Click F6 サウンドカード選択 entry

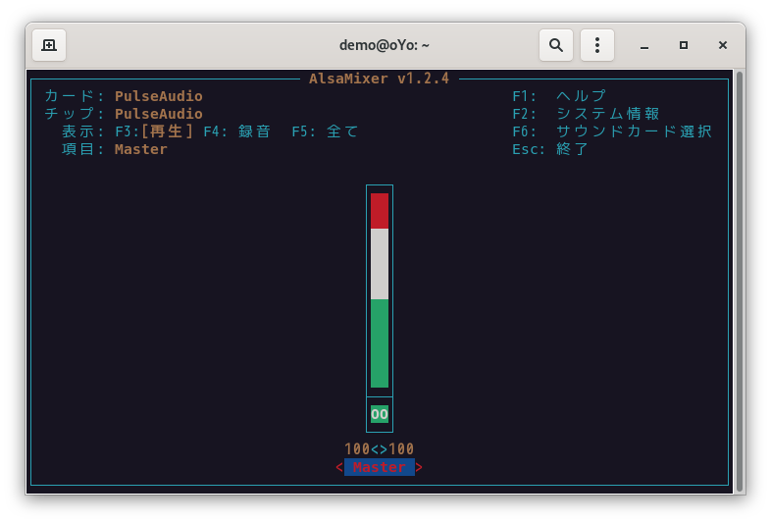pos(612,131)
